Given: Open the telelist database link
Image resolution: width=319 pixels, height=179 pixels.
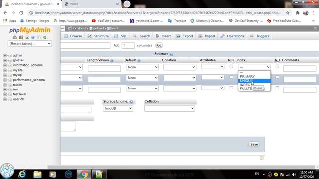Looking at the screenshot, I should click(x=18, y=85).
